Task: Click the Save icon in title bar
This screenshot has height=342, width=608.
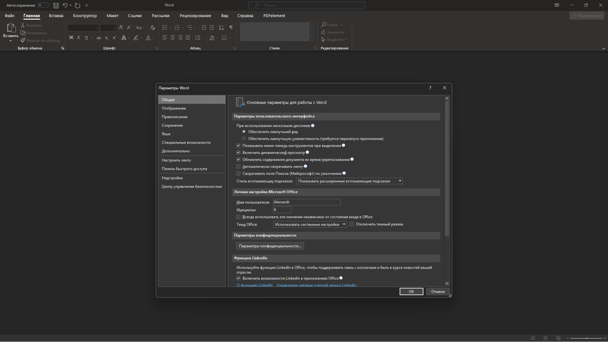Action: pyautogui.click(x=56, y=5)
